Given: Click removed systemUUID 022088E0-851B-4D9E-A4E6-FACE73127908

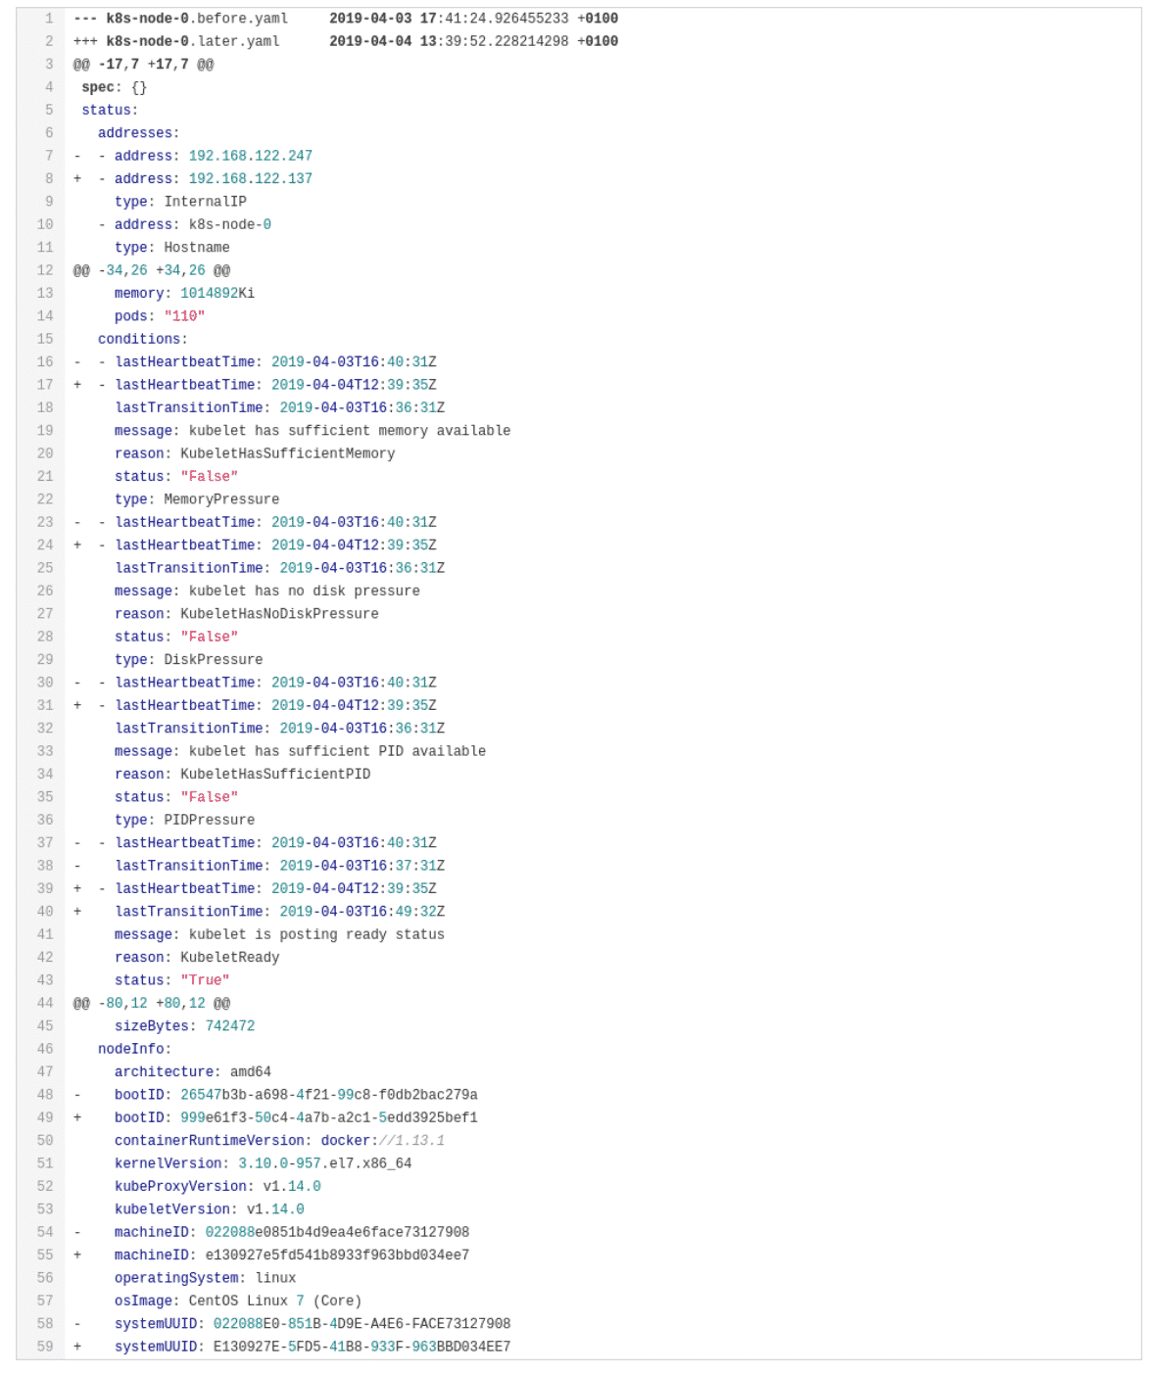Looking at the screenshot, I should pos(362,1324).
